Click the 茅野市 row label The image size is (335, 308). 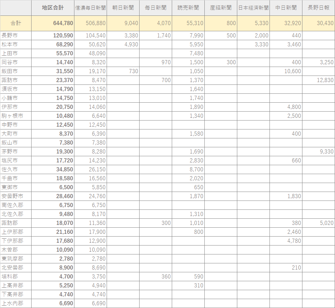[x=16, y=151]
